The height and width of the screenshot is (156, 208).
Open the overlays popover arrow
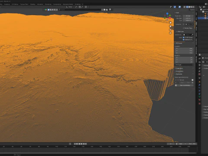182,7
